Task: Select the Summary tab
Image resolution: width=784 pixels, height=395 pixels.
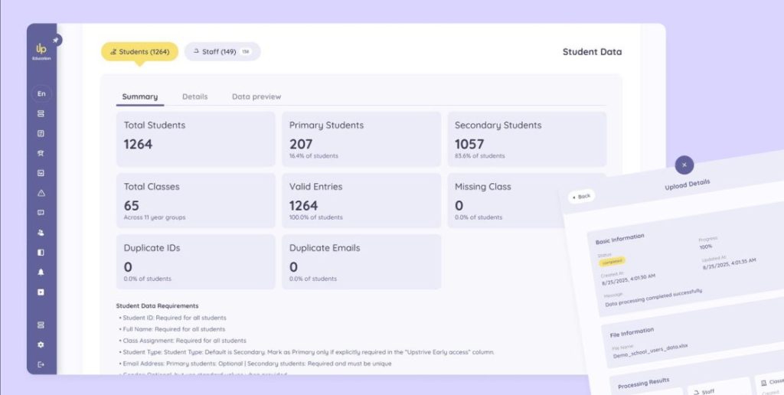Action: pyautogui.click(x=140, y=97)
